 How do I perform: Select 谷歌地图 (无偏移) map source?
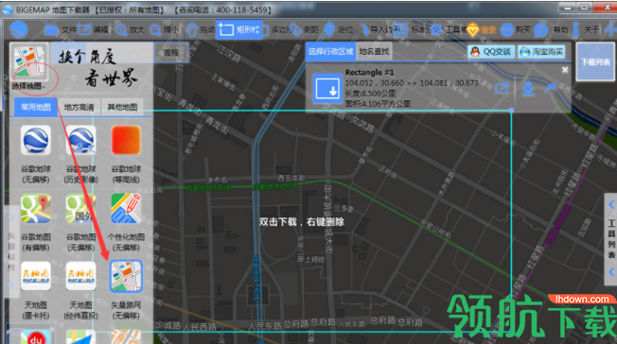point(80,222)
